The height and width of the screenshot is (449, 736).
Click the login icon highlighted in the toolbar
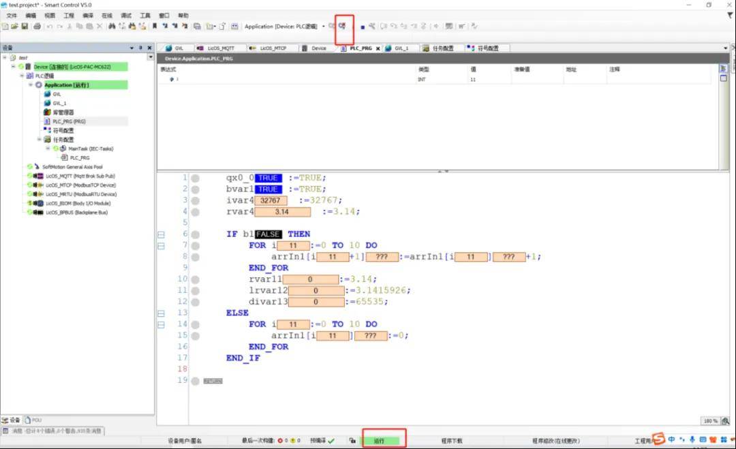[x=342, y=27]
